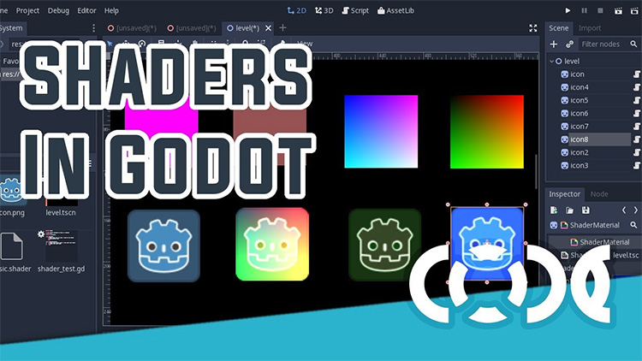Image resolution: width=642 pixels, height=361 pixels.
Task: Select the icon5 node
Action: click(580, 100)
